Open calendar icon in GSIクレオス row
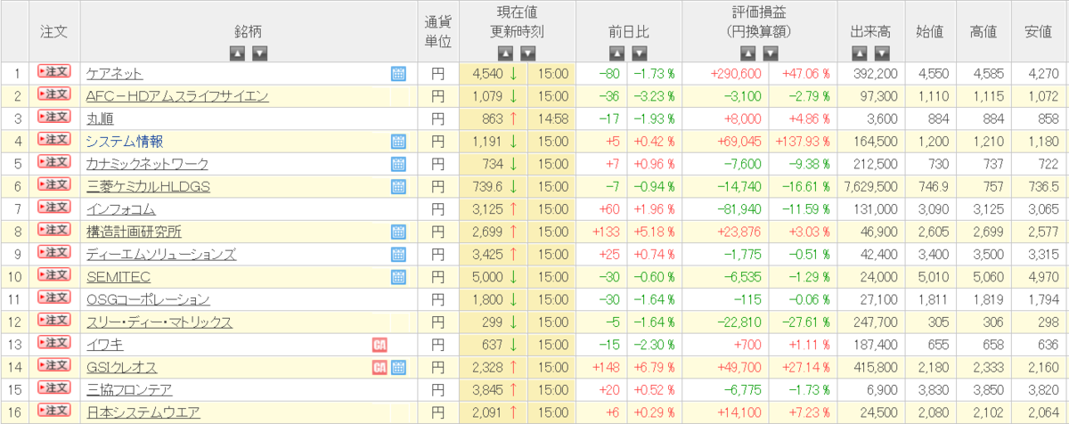This screenshot has width=1069, height=424. pos(398,368)
